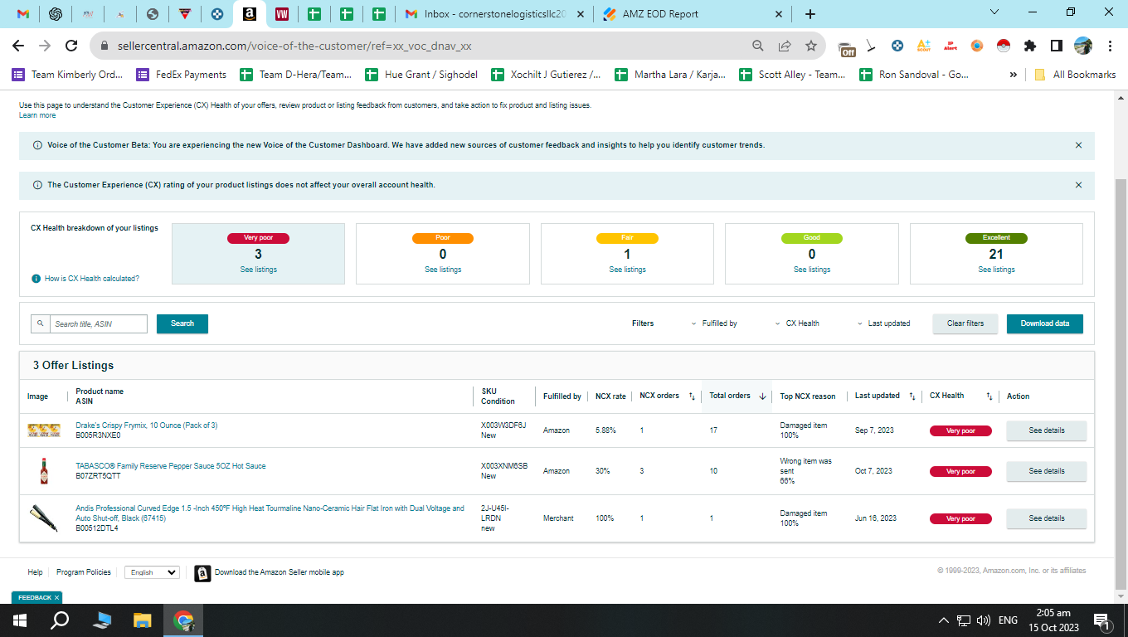Open How is CX Health calculated link
The image size is (1128, 637).
91,279
